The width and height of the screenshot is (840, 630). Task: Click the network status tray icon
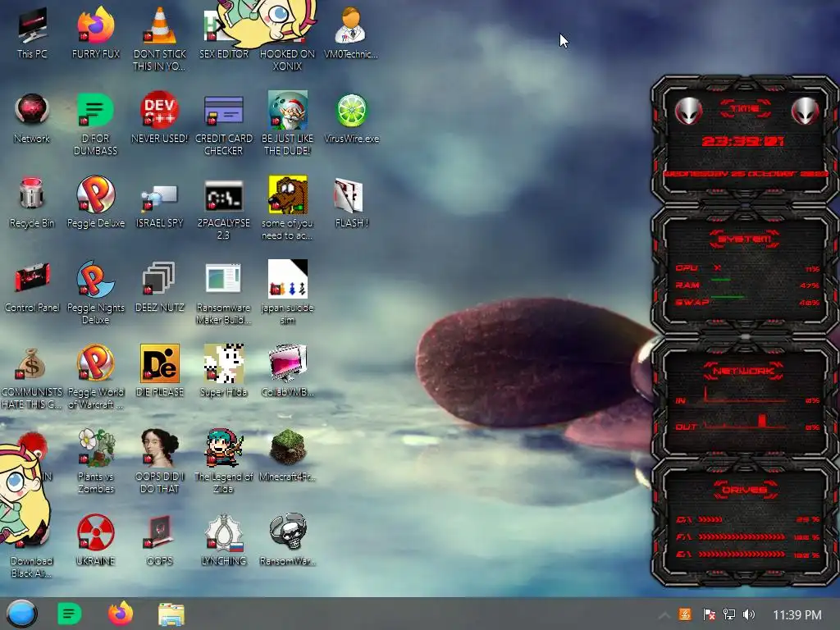(728, 614)
